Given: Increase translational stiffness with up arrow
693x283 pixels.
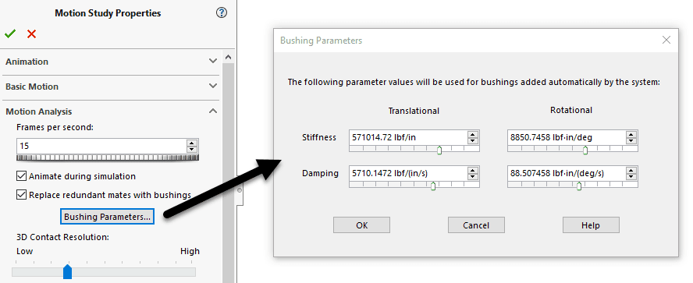Looking at the screenshot, I should [473, 135].
